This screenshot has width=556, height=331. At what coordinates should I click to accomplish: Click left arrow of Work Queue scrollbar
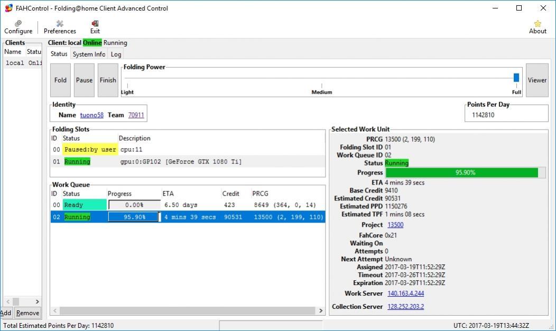coord(55,311)
